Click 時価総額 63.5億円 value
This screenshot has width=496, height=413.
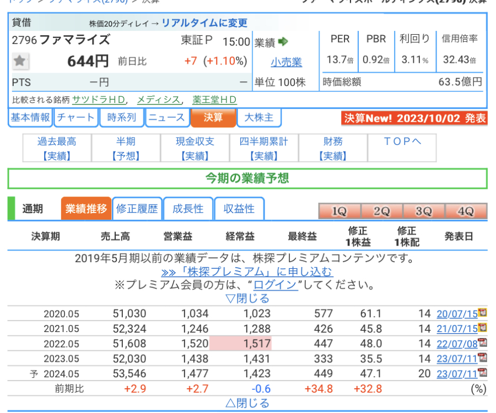click(460, 82)
